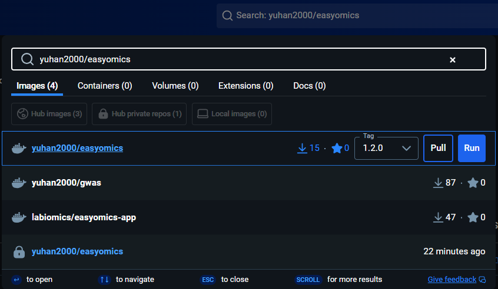498x289 pixels.
Task: Click the yuhan2000/easyomics search input
Action: 248,59
